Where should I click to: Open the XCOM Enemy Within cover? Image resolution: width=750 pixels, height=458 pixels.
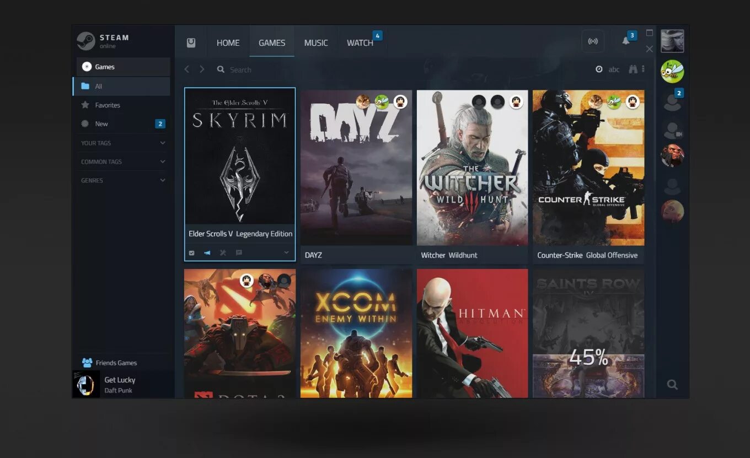(356, 333)
